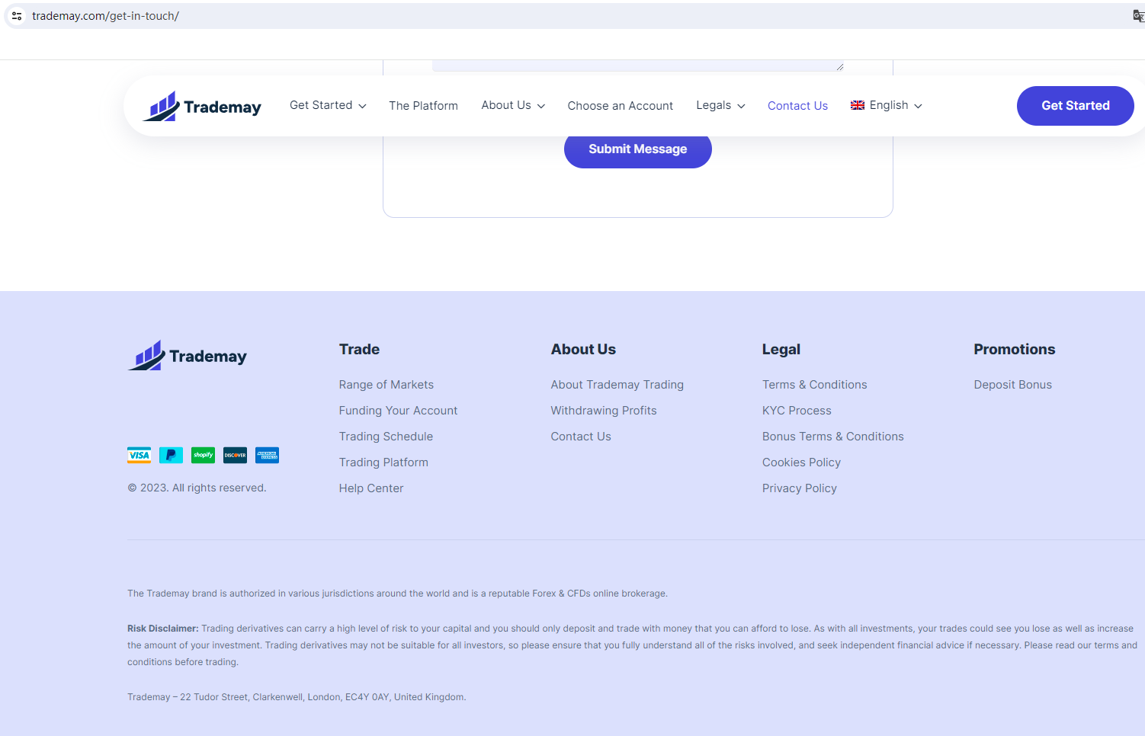Open the English language selector
Image resolution: width=1145 pixels, height=736 pixels.
point(887,105)
